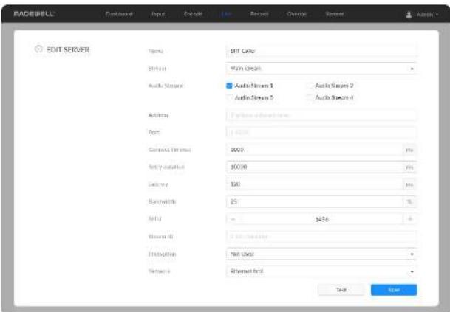Viewport: 450px width, 312px height.
Task: Go to the highlighted blue Live tab
Action: coord(226,14)
